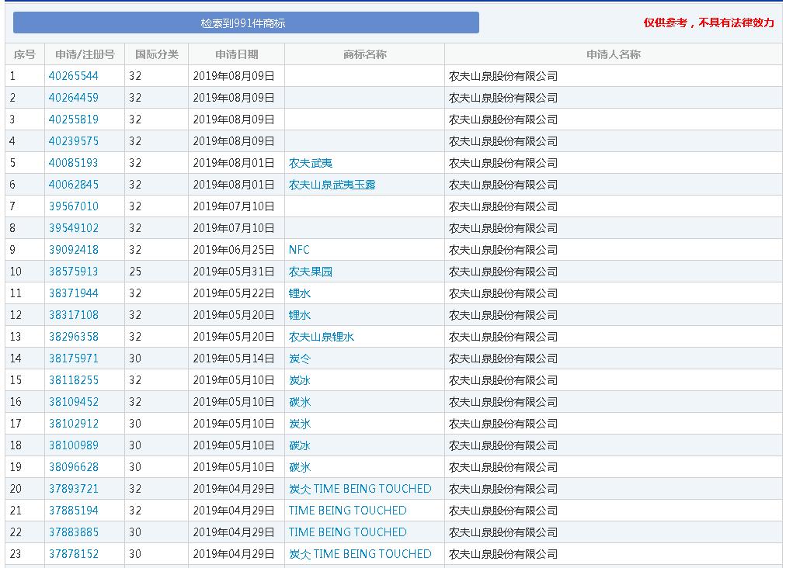This screenshot has height=568, width=786.
Task: Open the trademark name in row 37893721
Action: (x=360, y=489)
